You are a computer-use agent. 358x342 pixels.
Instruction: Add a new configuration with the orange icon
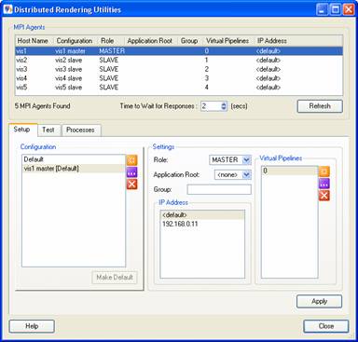coord(131,160)
